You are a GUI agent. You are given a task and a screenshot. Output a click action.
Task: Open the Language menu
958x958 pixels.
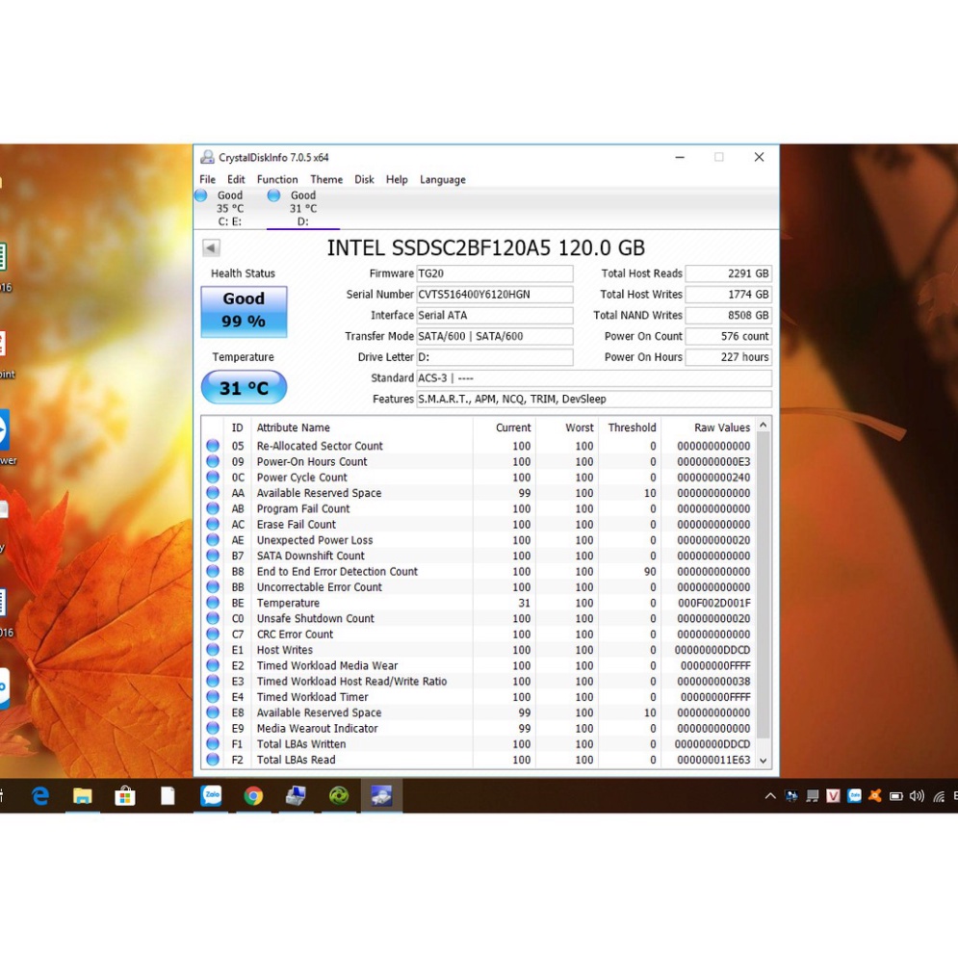click(442, 180)
